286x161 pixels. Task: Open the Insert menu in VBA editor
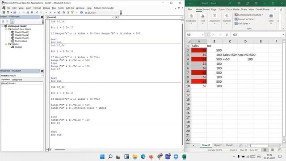[x=29, y=8]
